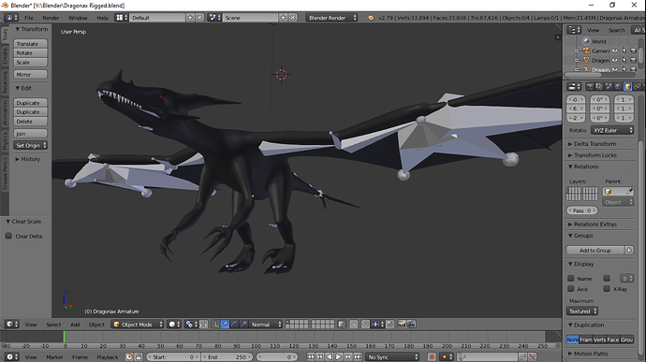Click the play animation button

tap(338, 356)
